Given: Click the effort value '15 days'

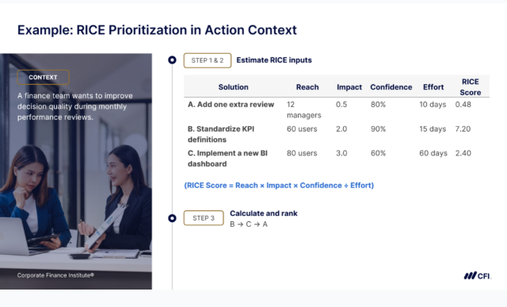Looking at the screenshot, I should 433,129.
